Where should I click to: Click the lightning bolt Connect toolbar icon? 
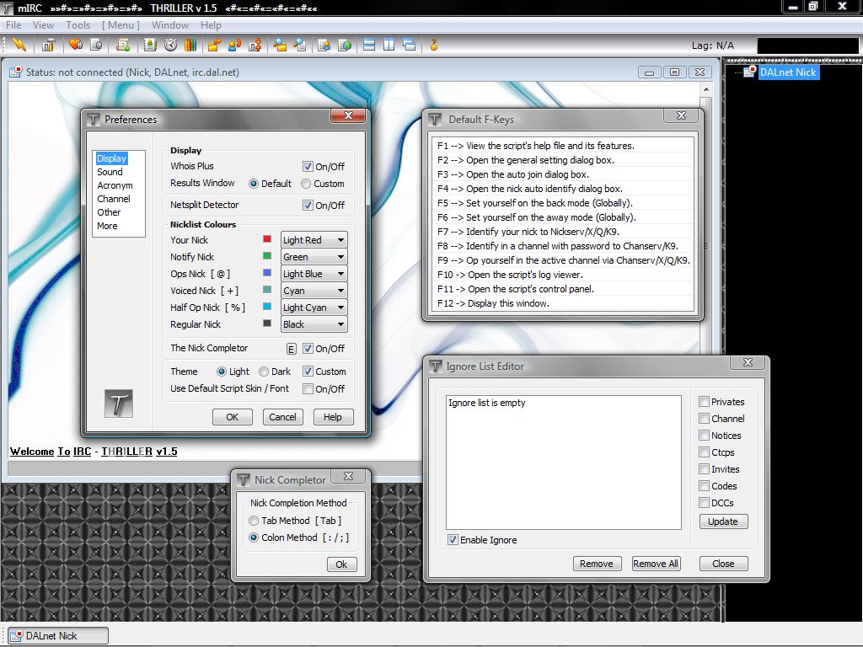coord(19,45)
